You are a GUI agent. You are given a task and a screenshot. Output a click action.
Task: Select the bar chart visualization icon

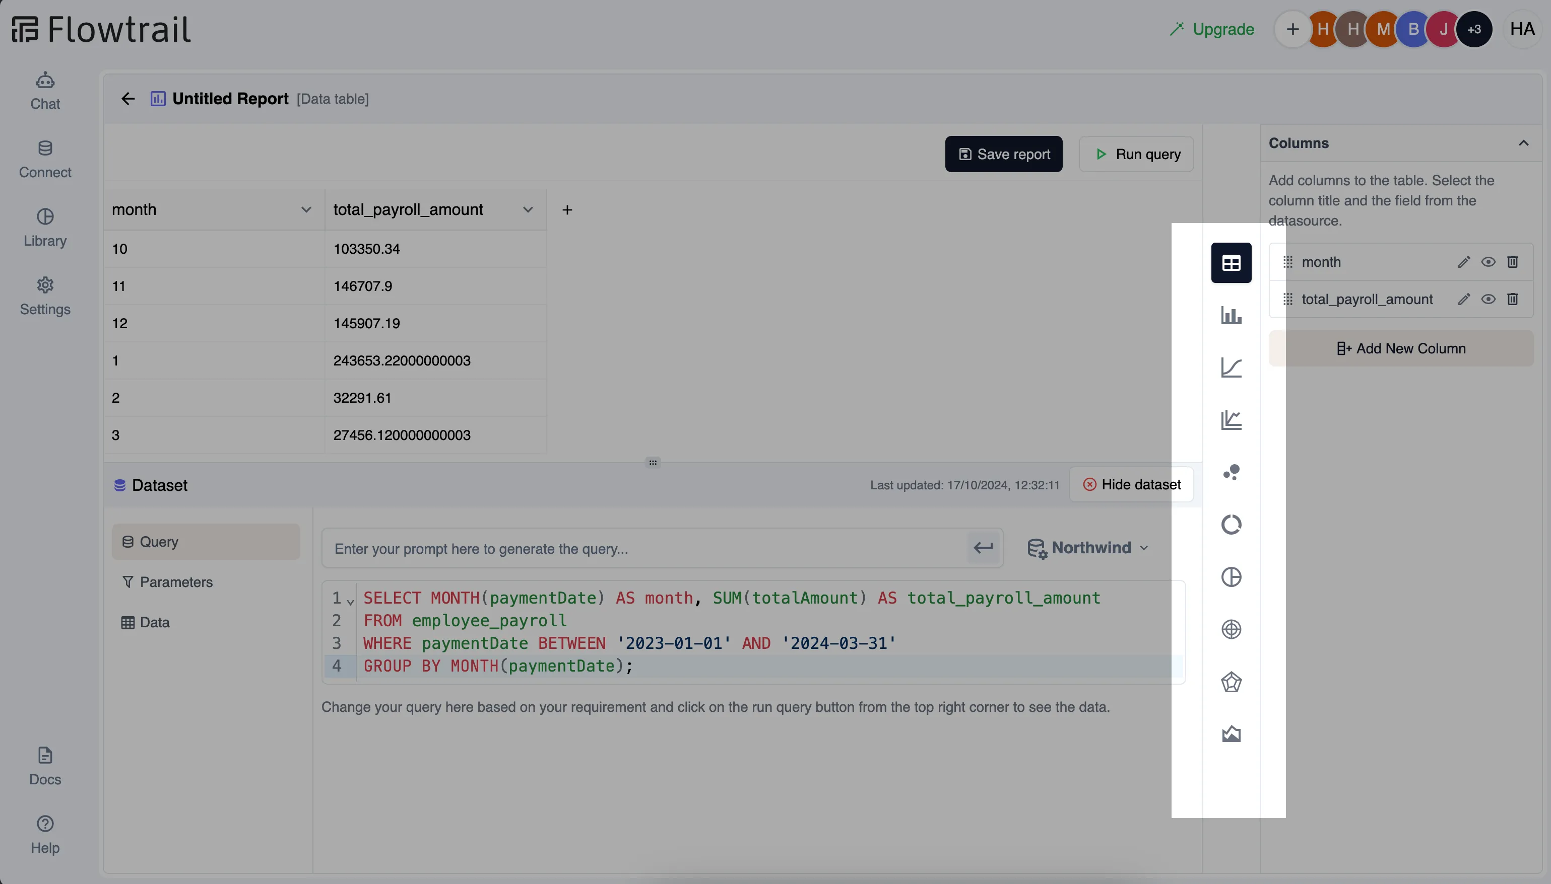coord(1231,315)
